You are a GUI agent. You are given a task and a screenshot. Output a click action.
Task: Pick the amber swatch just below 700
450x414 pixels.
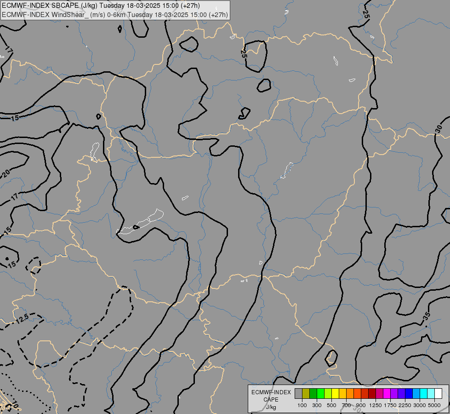[342, 394]
